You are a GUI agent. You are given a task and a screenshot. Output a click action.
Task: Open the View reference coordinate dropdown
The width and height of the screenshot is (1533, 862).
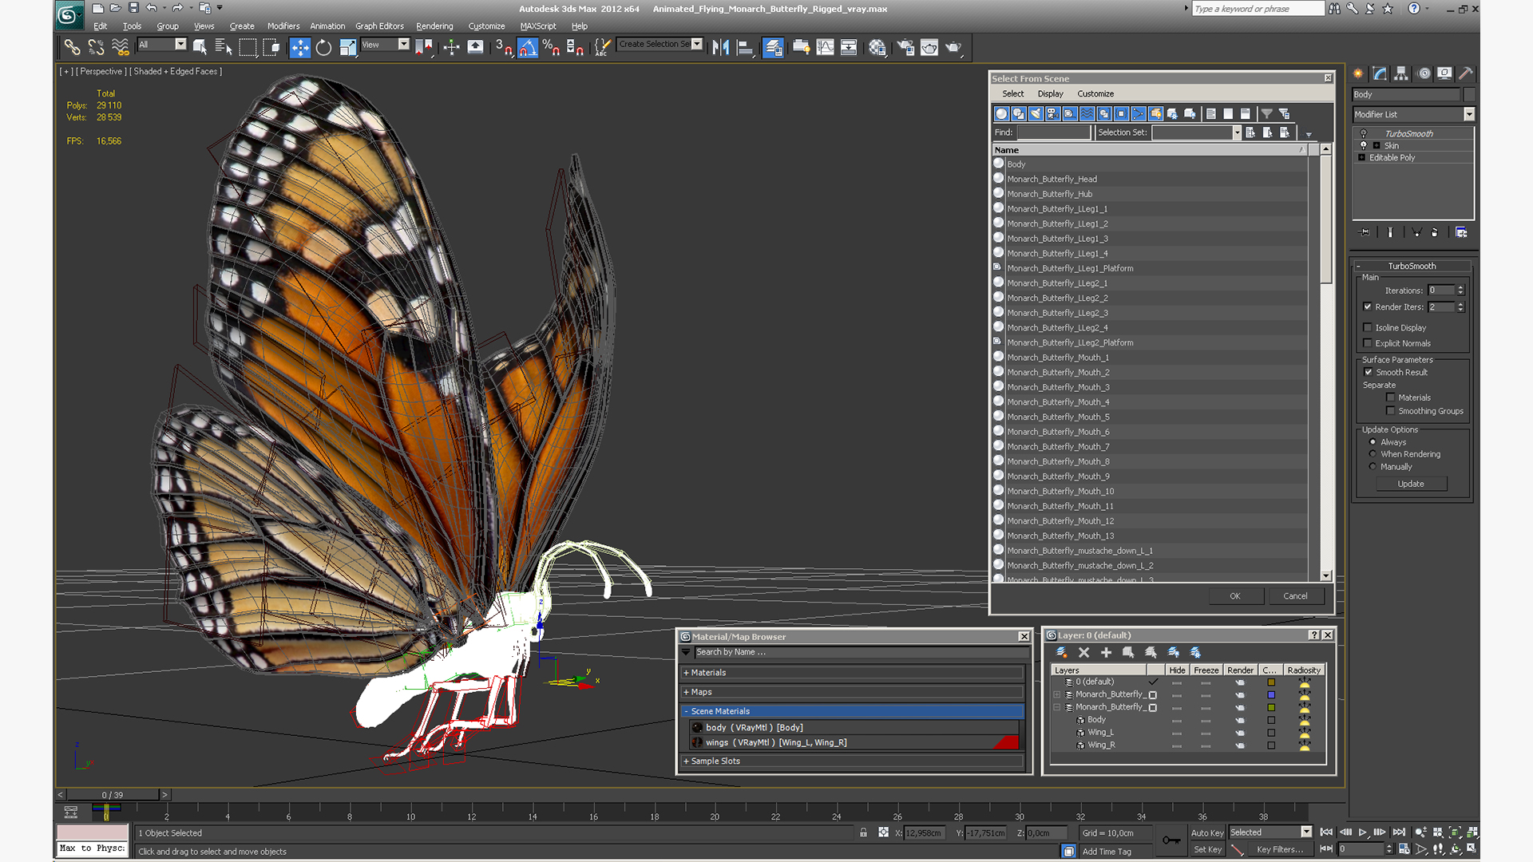(x=403, y=44)
